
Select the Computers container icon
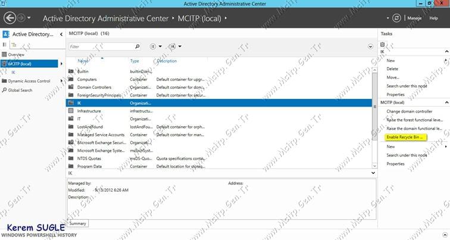point(71,79)
